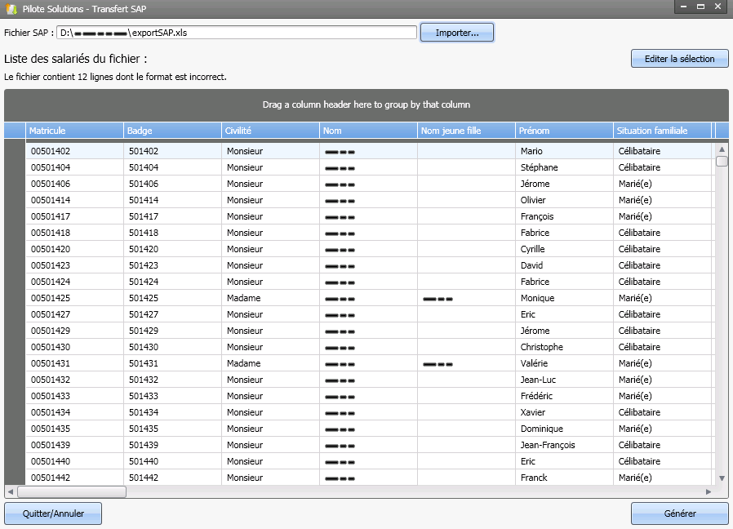Click the Fichier SAP path input field
733x529 pixels.
pos(237,33)
